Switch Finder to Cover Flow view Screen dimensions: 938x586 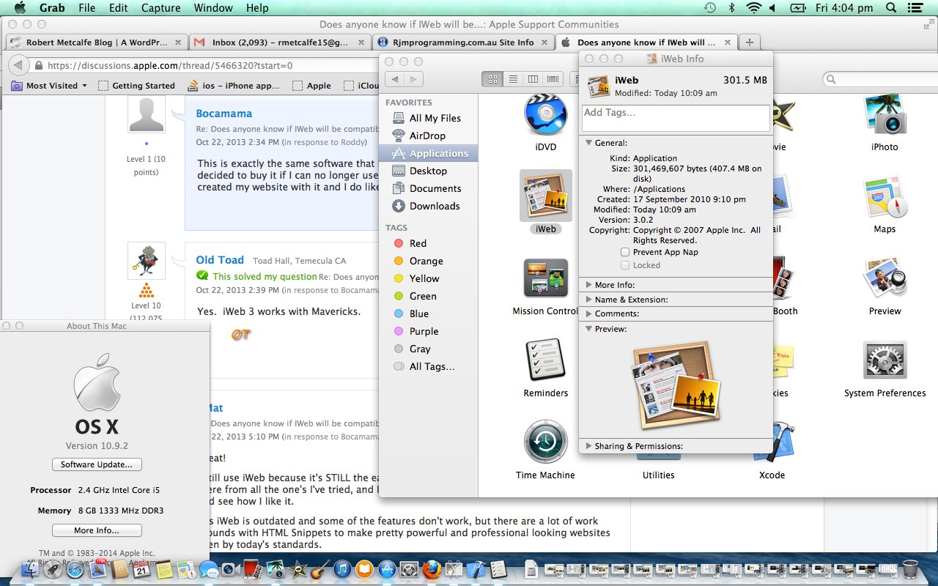553,79
